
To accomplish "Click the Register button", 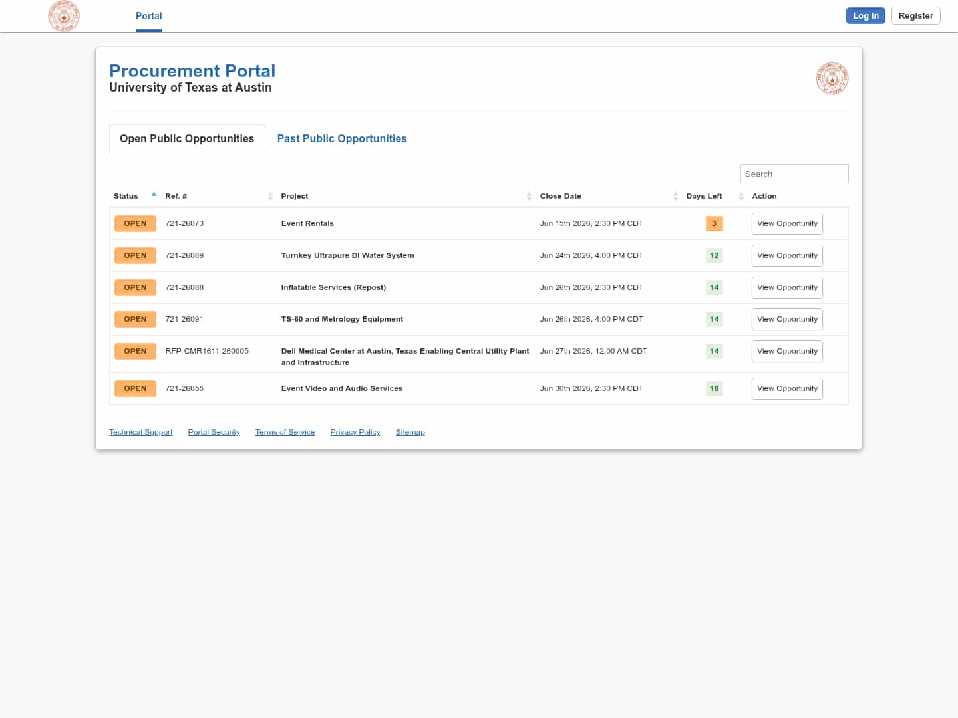I will [916, 16].
